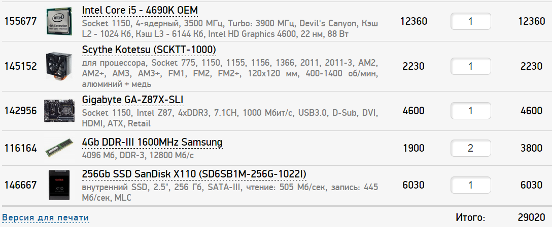Focus the quantity field for Intel Core i5

(x=470, y=21)
